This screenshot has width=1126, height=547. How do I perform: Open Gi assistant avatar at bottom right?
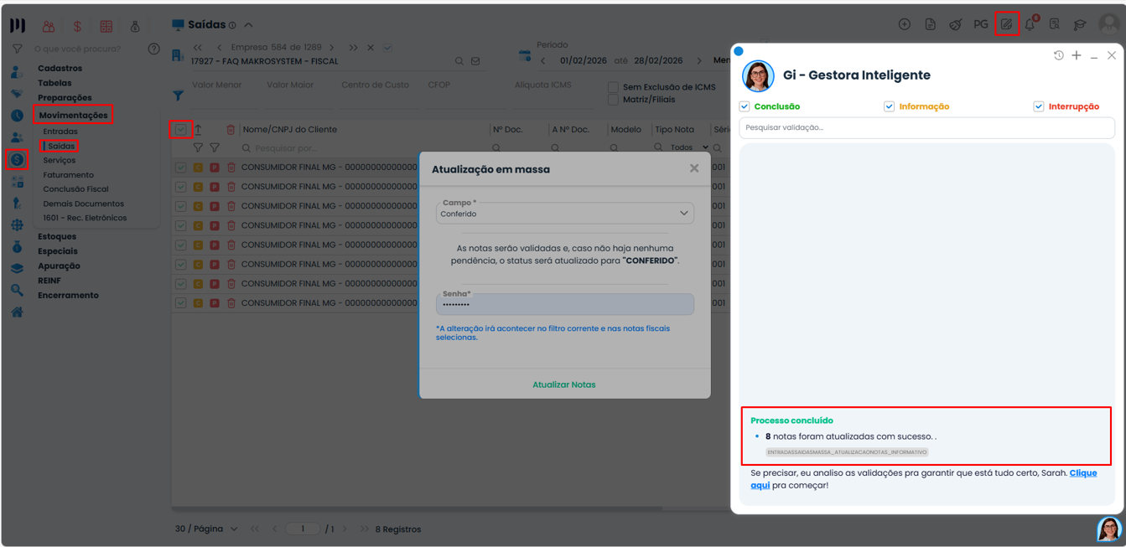click(1108, 529)
